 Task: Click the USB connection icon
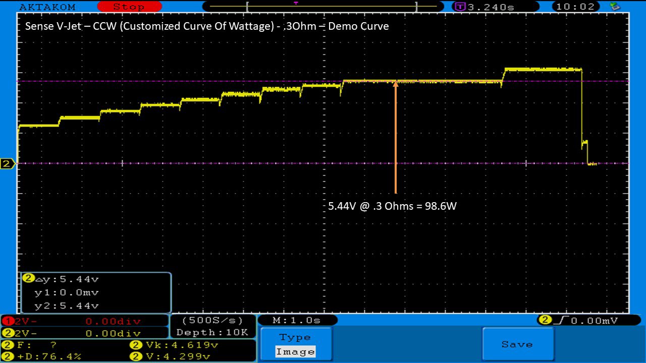point(614,7)
